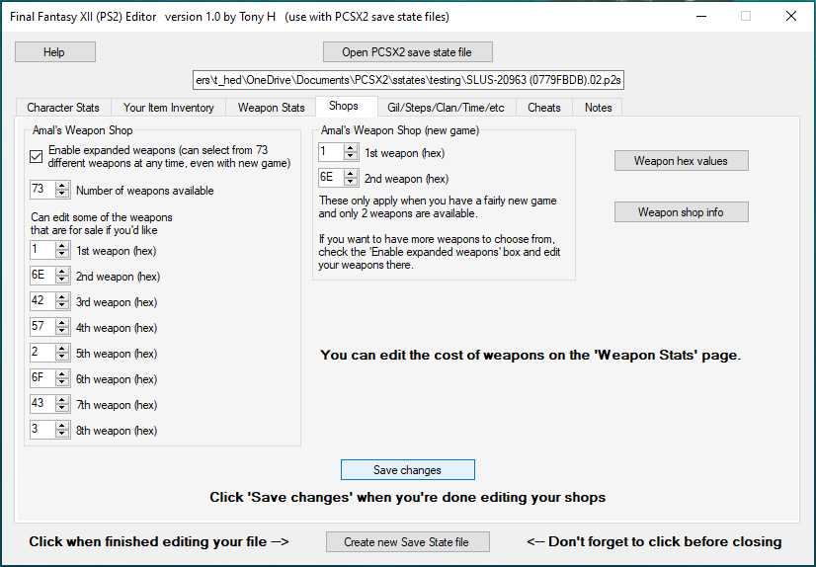816x567 pixels.
Task: Decrease the 5th weapon hex value
Action: point(62,357)
